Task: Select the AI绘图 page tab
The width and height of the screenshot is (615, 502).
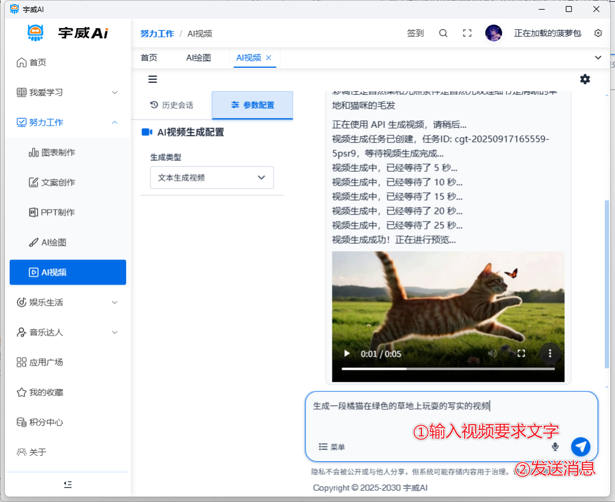Action: (x=198, y=58)
